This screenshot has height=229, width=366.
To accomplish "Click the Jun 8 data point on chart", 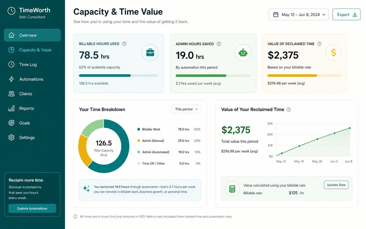I will point(349,128).
